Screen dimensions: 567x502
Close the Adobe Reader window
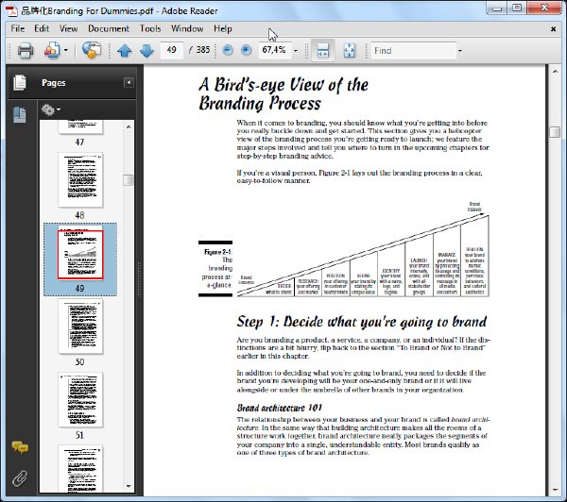coord(544,8)
